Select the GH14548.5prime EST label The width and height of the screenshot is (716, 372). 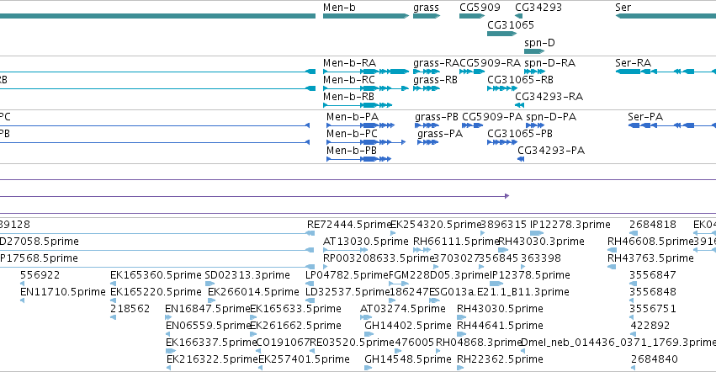(408, 359)
